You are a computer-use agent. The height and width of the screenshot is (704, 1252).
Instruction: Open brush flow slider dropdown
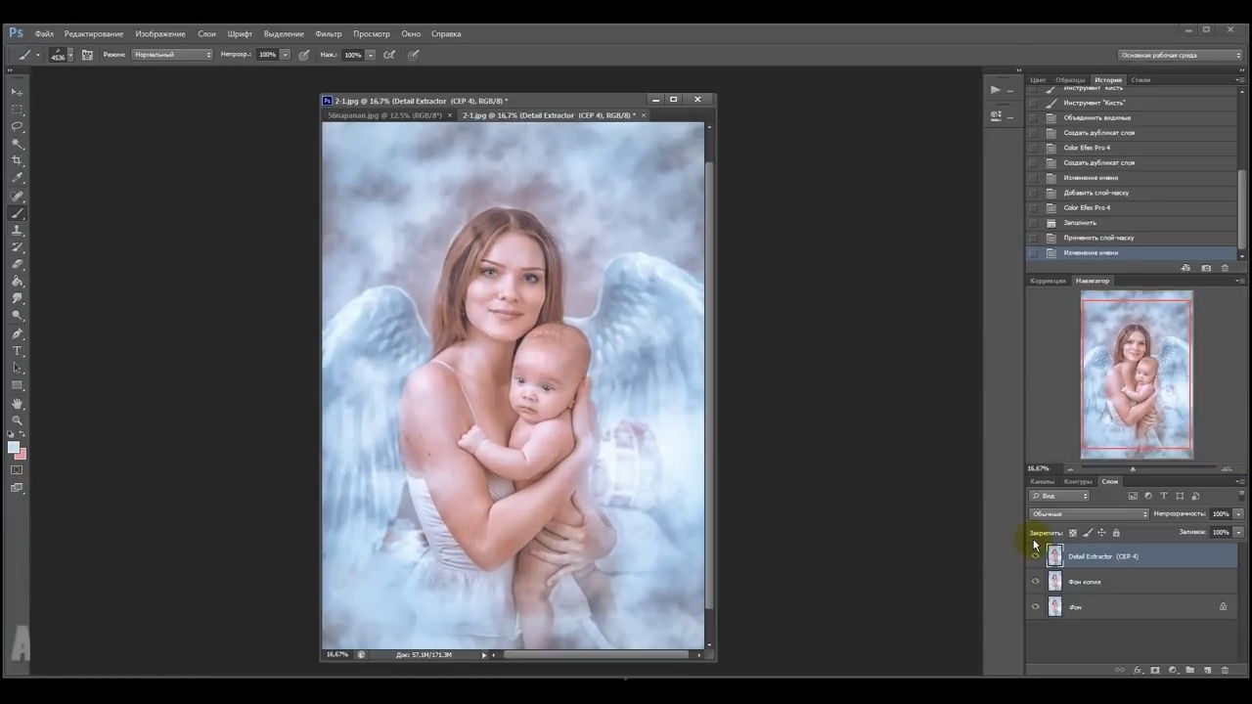pos(370,55)
